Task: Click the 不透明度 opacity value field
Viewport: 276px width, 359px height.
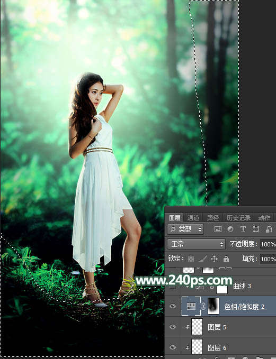Action: tap(268, 244)
